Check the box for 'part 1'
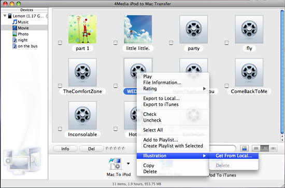285x188 pixels. [60, 43]
